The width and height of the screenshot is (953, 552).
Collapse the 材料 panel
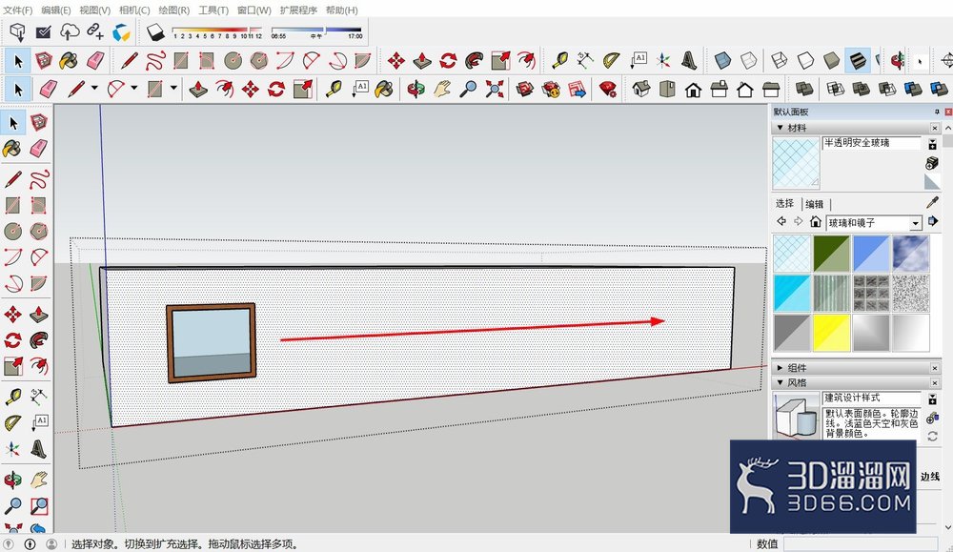780,128
